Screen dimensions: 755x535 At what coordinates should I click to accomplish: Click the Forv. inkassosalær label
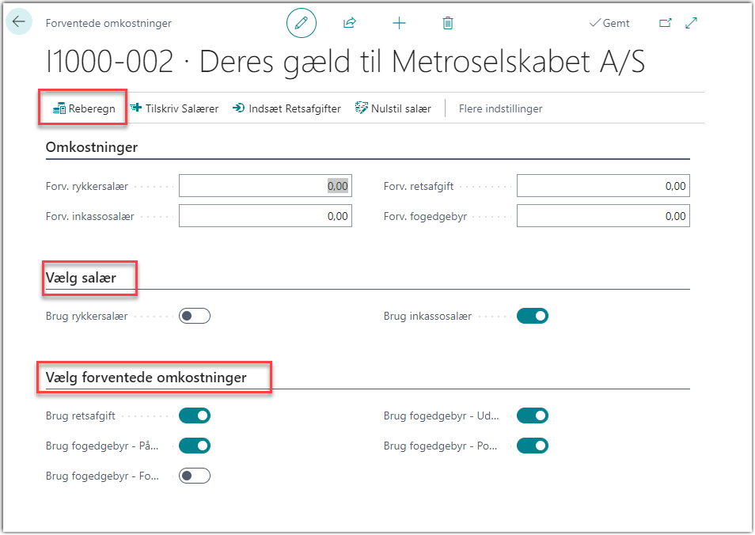[x=90, y=216]
